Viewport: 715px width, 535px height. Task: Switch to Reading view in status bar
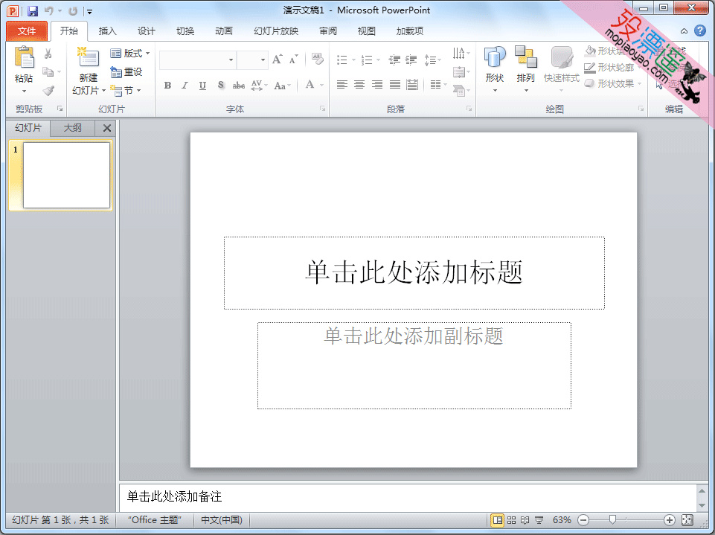pos(525,520)
